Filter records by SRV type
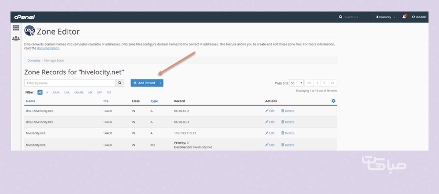 (99, 93)
